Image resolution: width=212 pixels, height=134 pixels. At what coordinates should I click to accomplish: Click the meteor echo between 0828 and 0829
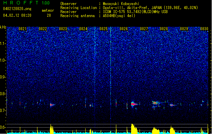(x=173, y=105)
